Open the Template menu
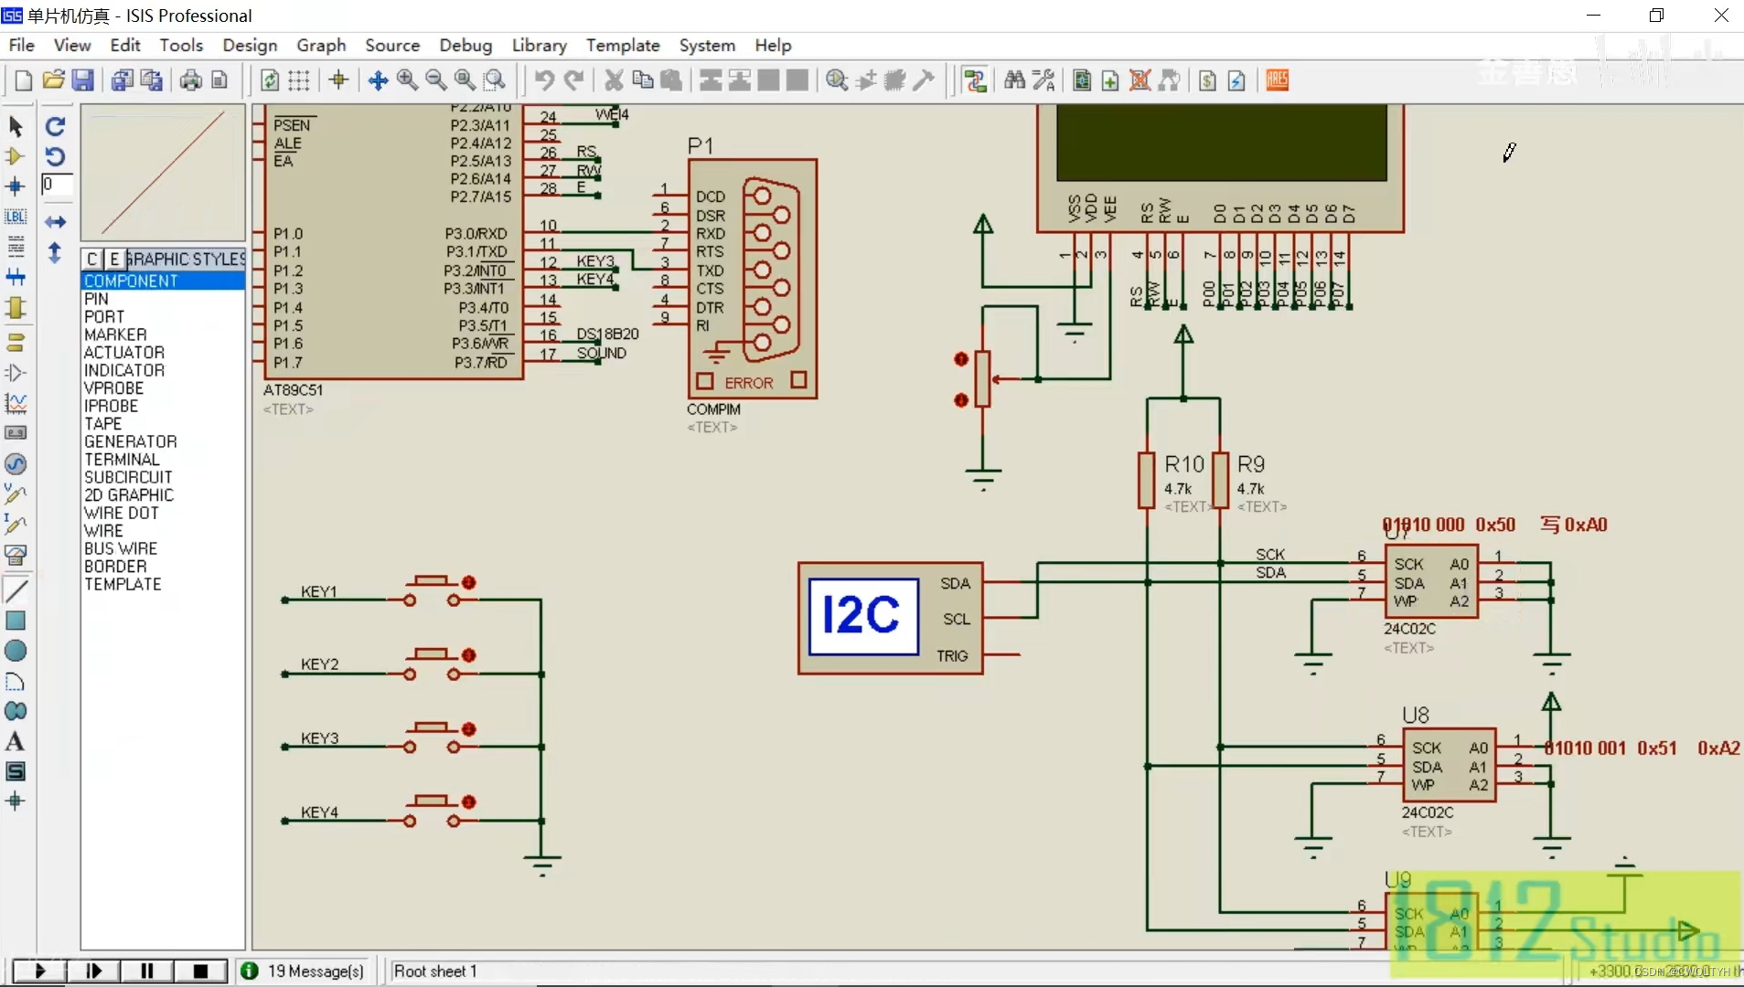 tap(623, 45)
